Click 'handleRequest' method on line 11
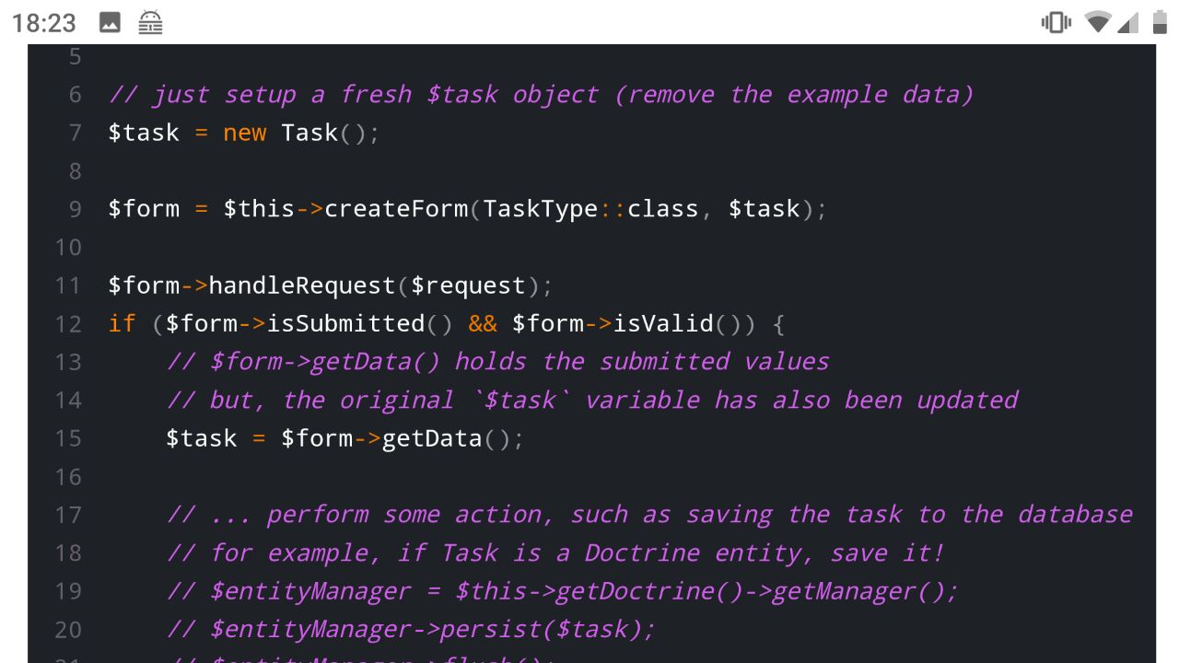 click(x=302, y=285)
